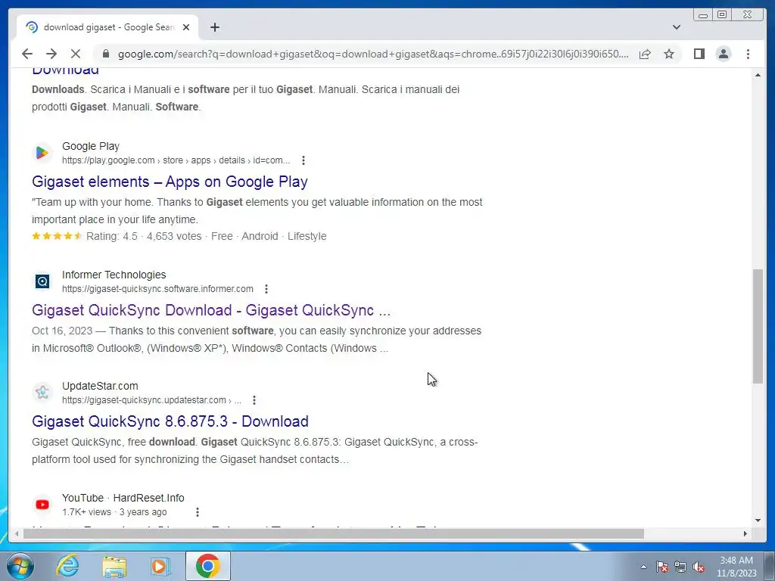
Task: Open tab search dropdown arrow
Action: pos(677,27)
